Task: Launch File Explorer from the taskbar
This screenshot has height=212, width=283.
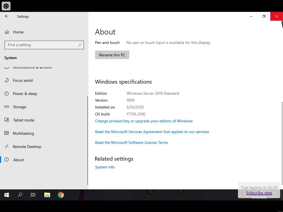Action: [47, 195]
